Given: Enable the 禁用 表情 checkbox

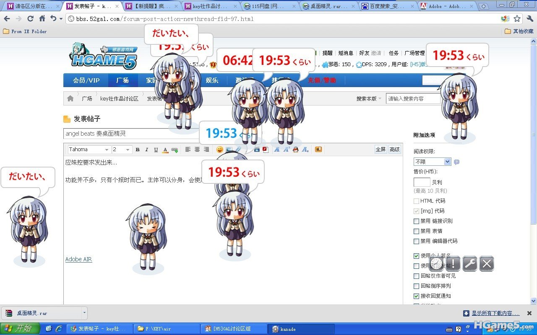Looking at the screenshot, I should point(416,231).
